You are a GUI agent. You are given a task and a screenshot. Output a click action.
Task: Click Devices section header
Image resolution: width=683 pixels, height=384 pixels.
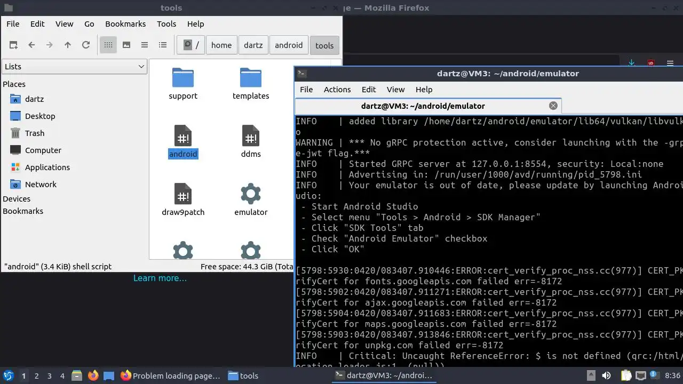pos(17,199)
